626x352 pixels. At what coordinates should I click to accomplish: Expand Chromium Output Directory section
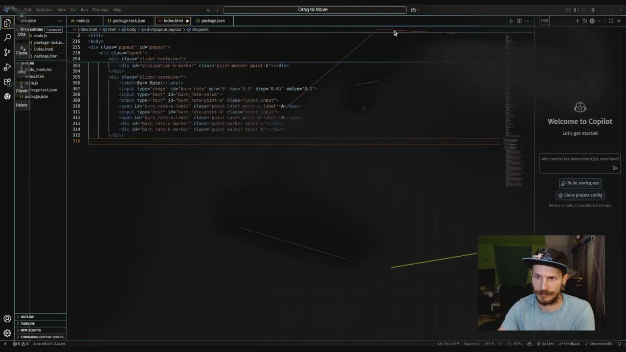tap(41, 337)
